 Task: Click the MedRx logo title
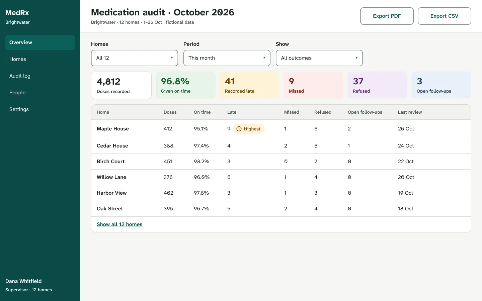pyautogui.click(x=17, y=13)
